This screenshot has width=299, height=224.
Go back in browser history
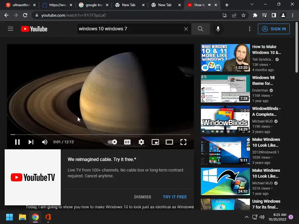pos(6,15)
